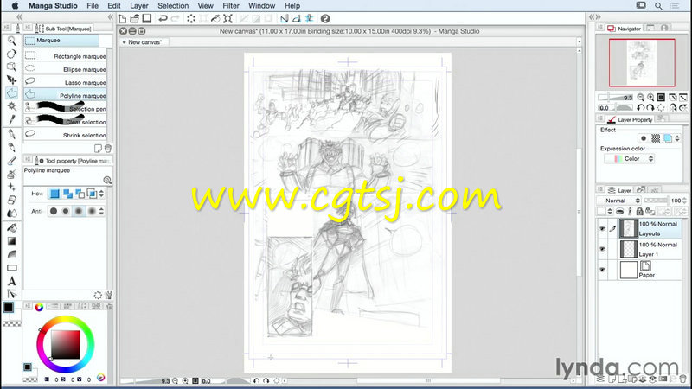Click the Open file toolbar icon

135,18
